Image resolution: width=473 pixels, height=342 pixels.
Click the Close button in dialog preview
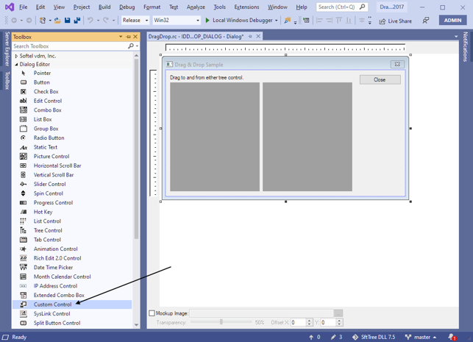coord(380,79)
